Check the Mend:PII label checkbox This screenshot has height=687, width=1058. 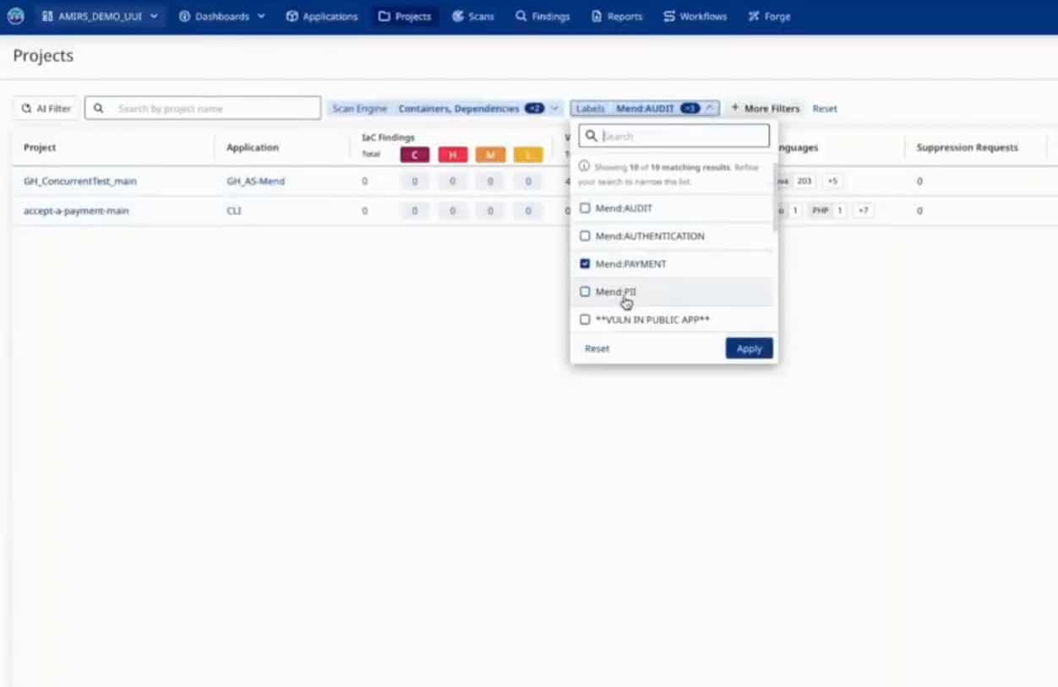click(585, 292)
